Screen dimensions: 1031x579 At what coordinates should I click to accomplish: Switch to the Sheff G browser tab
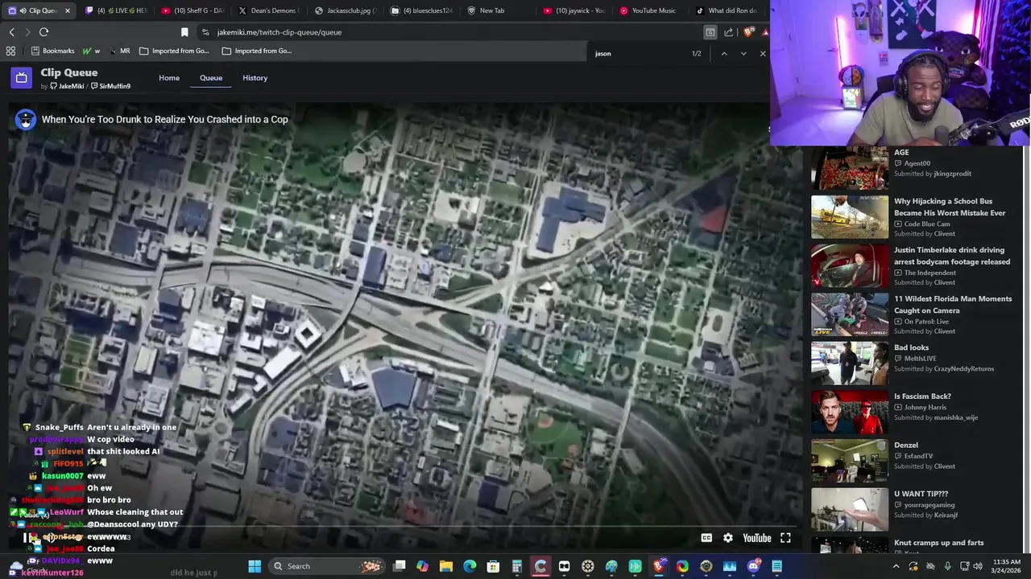[x=193, y=10]
